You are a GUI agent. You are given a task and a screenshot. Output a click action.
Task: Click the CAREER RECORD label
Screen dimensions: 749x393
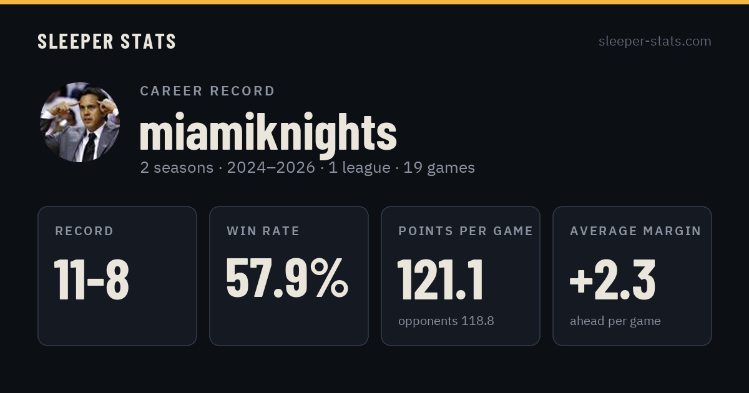coord(207,91)
